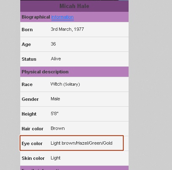
Task: Select the Status value Alive
Action: point(56,59)
